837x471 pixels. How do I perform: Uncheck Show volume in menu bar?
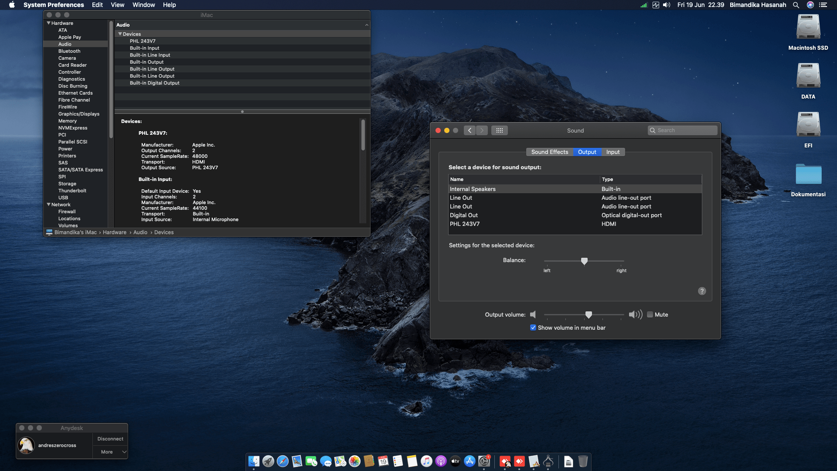point(533,328)
